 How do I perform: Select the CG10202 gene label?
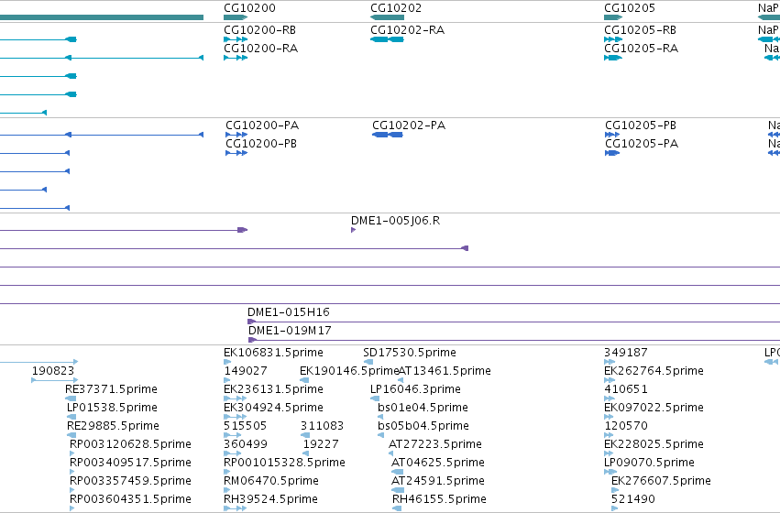tap(396, 8)
